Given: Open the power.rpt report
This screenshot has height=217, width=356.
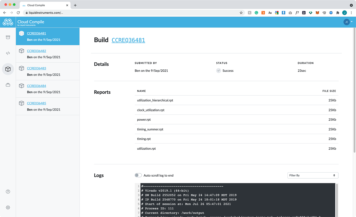Looking at the screenshot, I should pyautogui.click(x=144, y=120).
